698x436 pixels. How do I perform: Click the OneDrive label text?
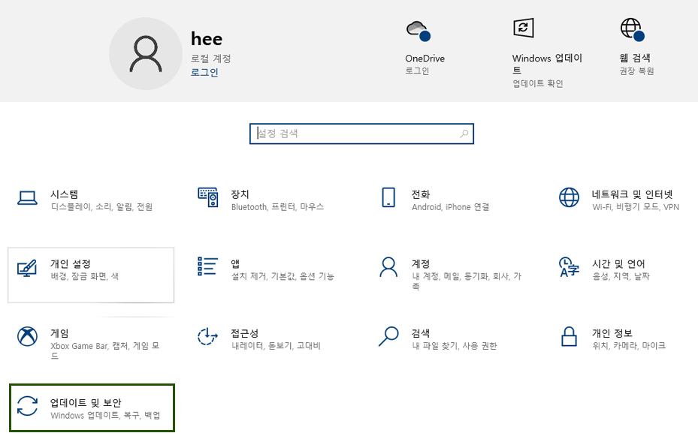[425, 59]
